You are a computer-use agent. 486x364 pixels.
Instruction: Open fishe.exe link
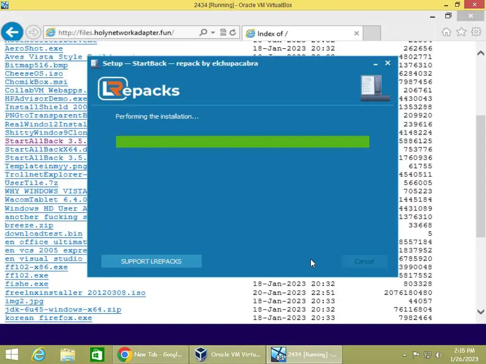pos(27,284)
